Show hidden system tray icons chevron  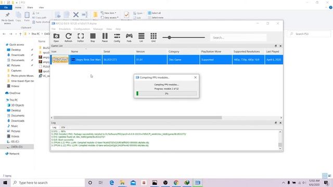[283, 182]
